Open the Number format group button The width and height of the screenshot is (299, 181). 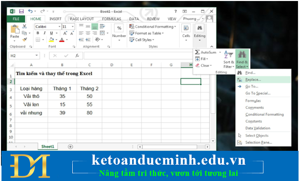pos(119,33)
